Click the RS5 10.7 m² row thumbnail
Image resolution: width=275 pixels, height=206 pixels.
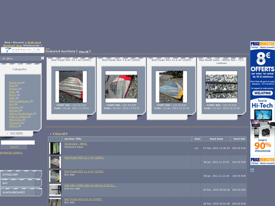[55, 162]
